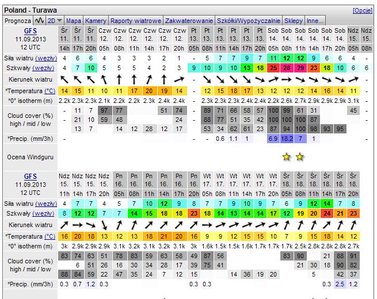Select precipitation cell showing 6.9
Viewport: 377px width, 299px height.
tap(273, 139)
